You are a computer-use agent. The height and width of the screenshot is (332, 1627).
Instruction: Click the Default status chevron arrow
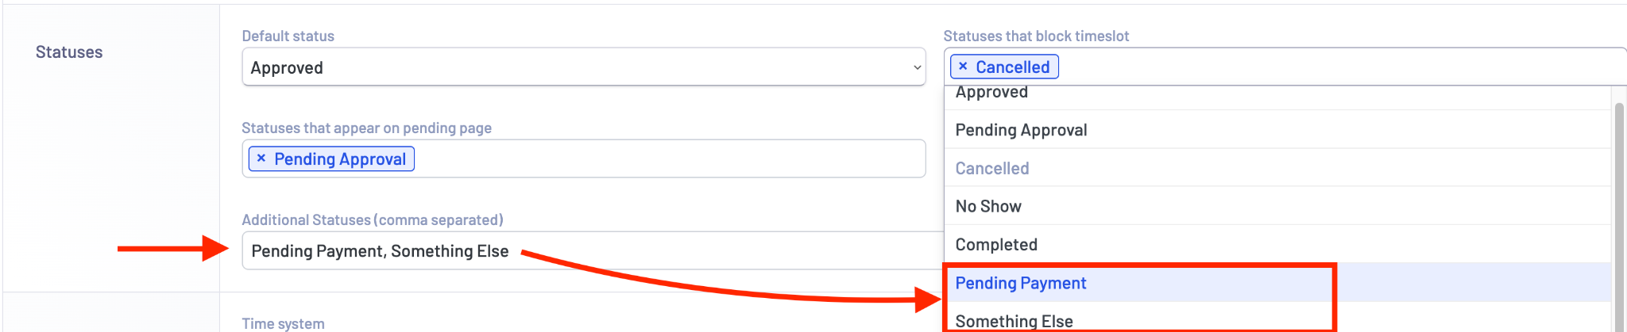click(x=918, y=68)
